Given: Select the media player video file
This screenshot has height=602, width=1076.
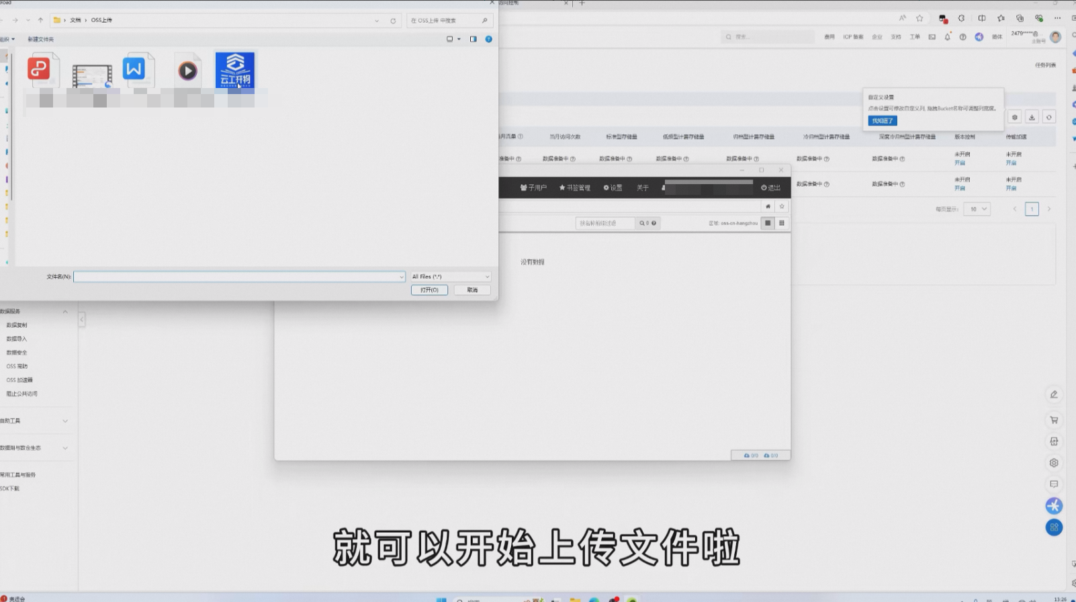Looking at the screenshot, I should (187, 71).
